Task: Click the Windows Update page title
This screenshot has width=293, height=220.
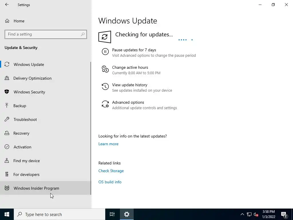Action: 128,21
